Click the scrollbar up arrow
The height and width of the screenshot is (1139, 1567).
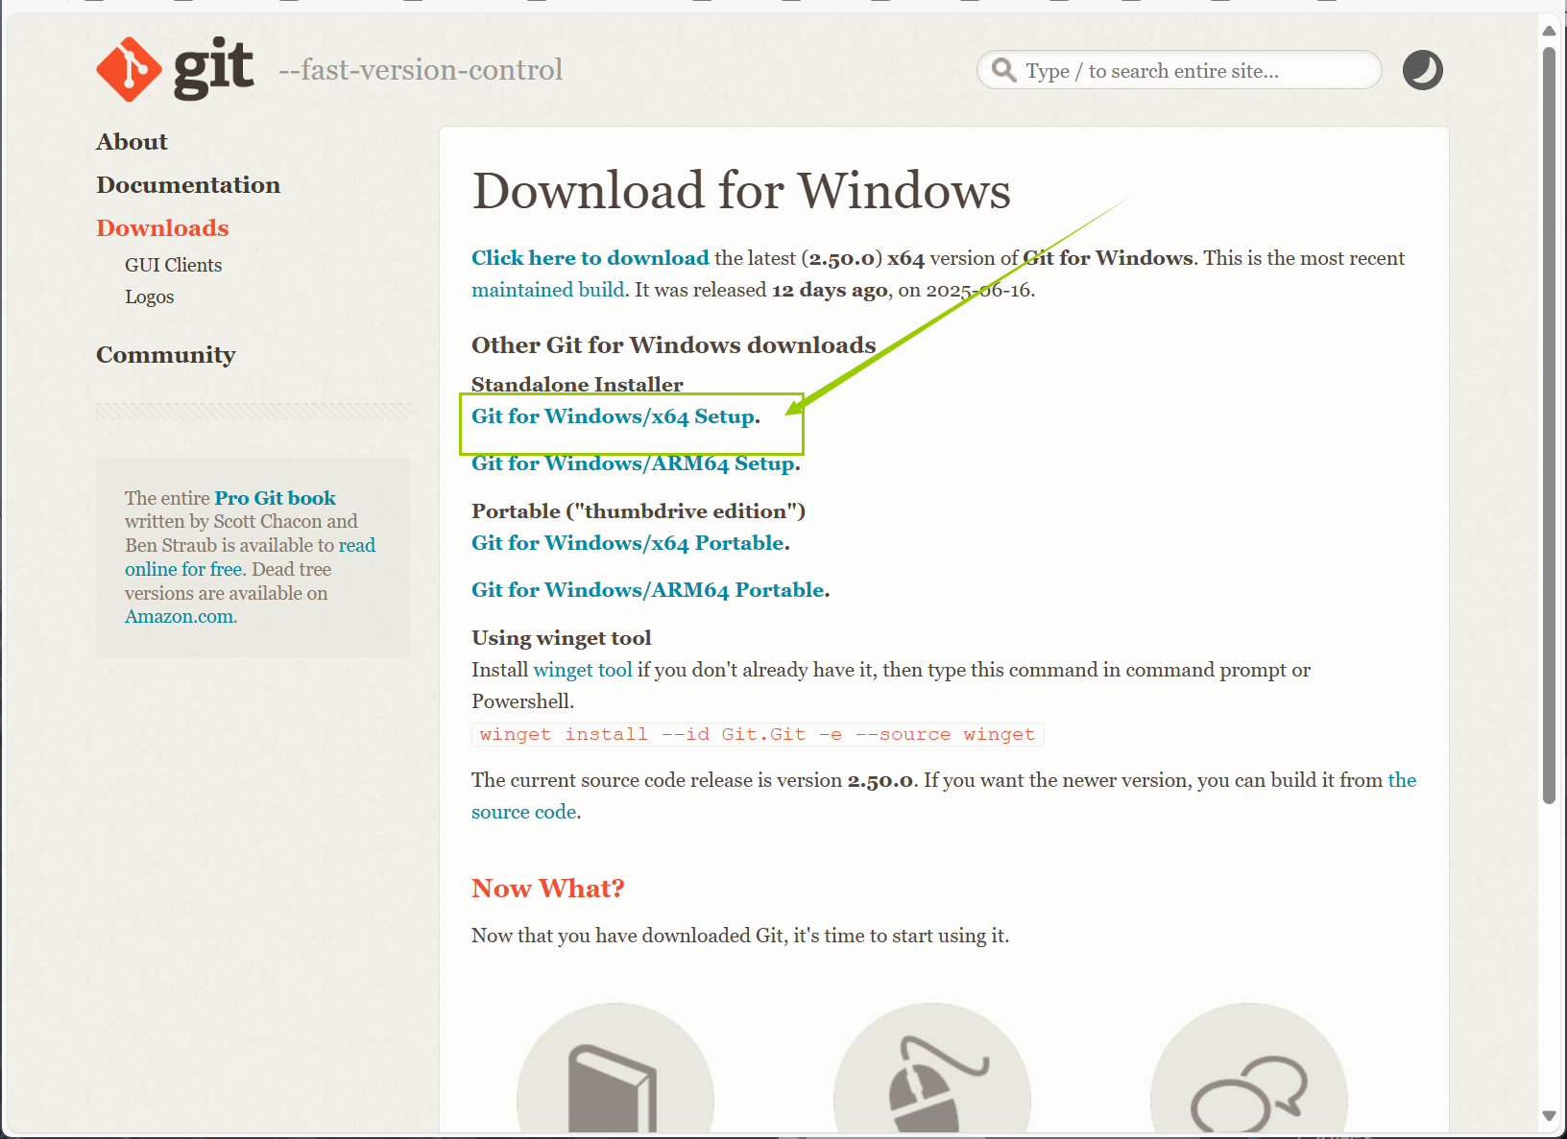pos(1549,31)
